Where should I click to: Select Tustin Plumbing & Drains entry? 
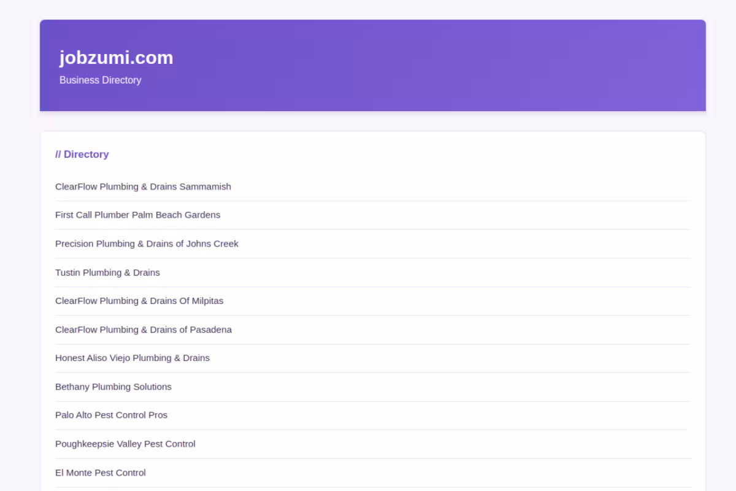pos(107,273)
